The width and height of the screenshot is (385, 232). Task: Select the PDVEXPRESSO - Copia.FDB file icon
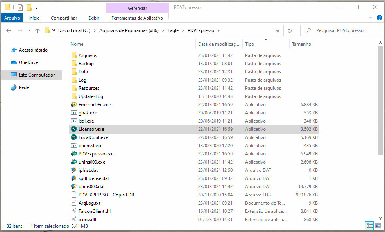73,195
